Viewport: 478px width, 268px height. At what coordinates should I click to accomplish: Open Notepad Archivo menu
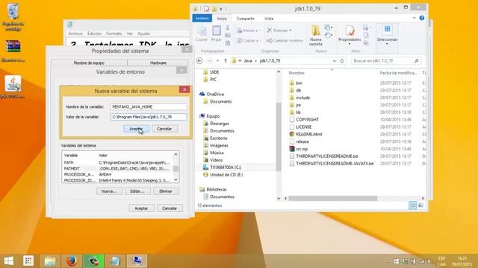(75, 33)
